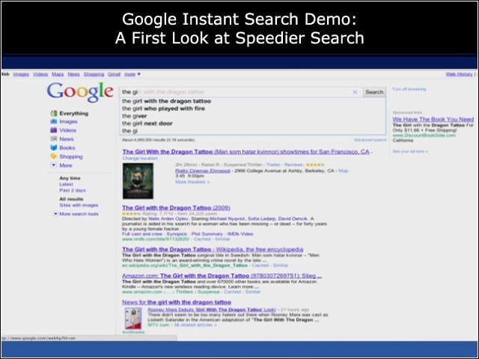Open the Wikipedia result link

point(213,249)
